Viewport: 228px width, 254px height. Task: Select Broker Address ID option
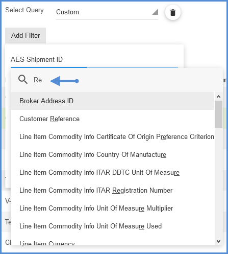[x=112, y=101]
